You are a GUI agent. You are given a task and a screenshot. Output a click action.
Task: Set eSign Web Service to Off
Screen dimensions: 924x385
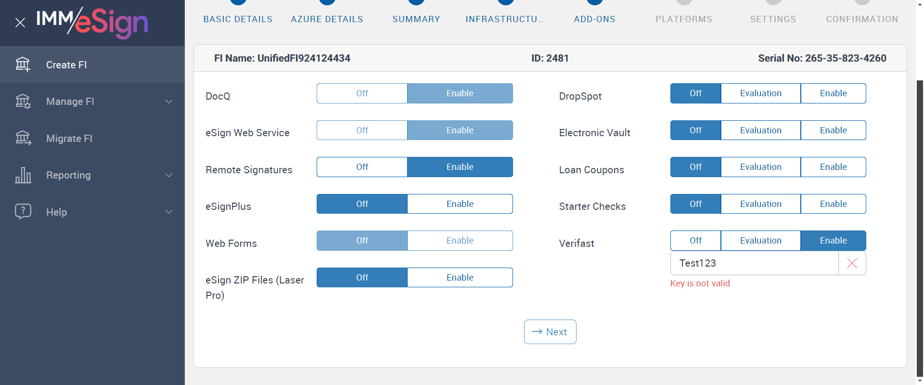[x=362, y=130]
